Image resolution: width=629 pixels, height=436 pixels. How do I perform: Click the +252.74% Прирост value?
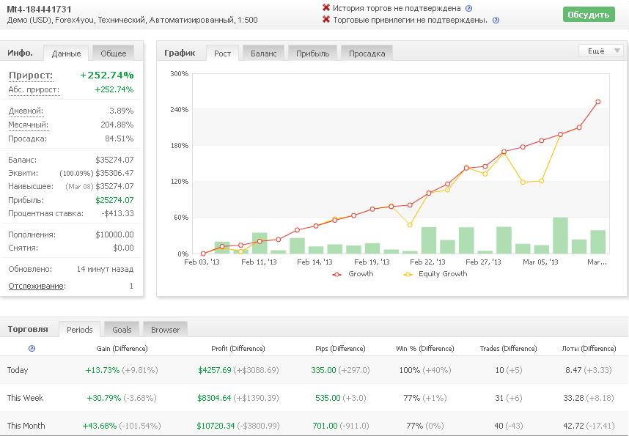pos(107,75)
